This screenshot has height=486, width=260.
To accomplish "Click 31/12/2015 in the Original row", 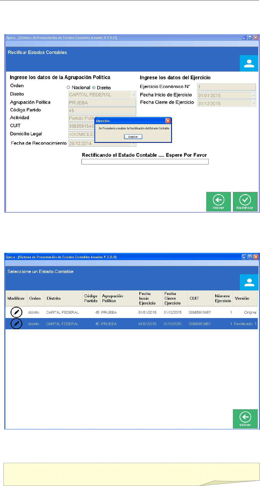I will coord(173,313).
